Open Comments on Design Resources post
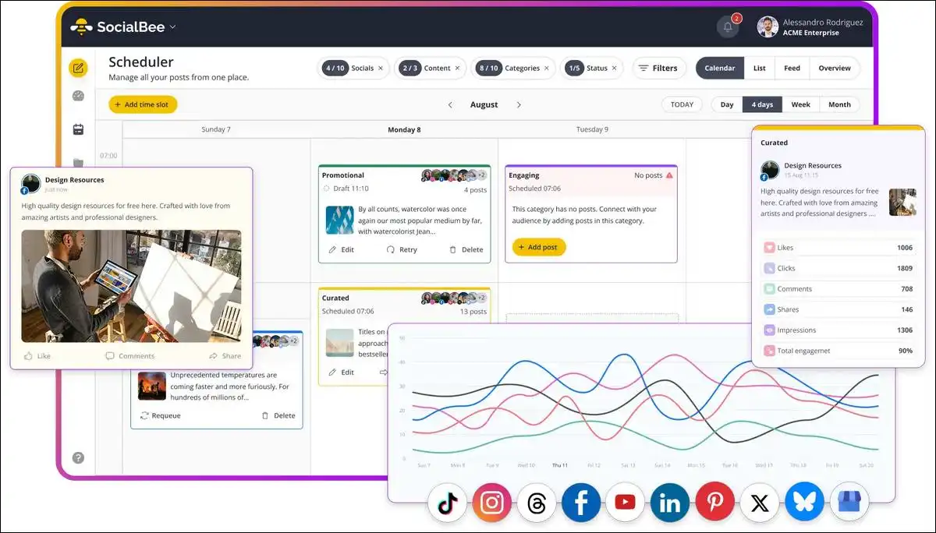This screenshot has height=533, width=936. pos(129,356)
